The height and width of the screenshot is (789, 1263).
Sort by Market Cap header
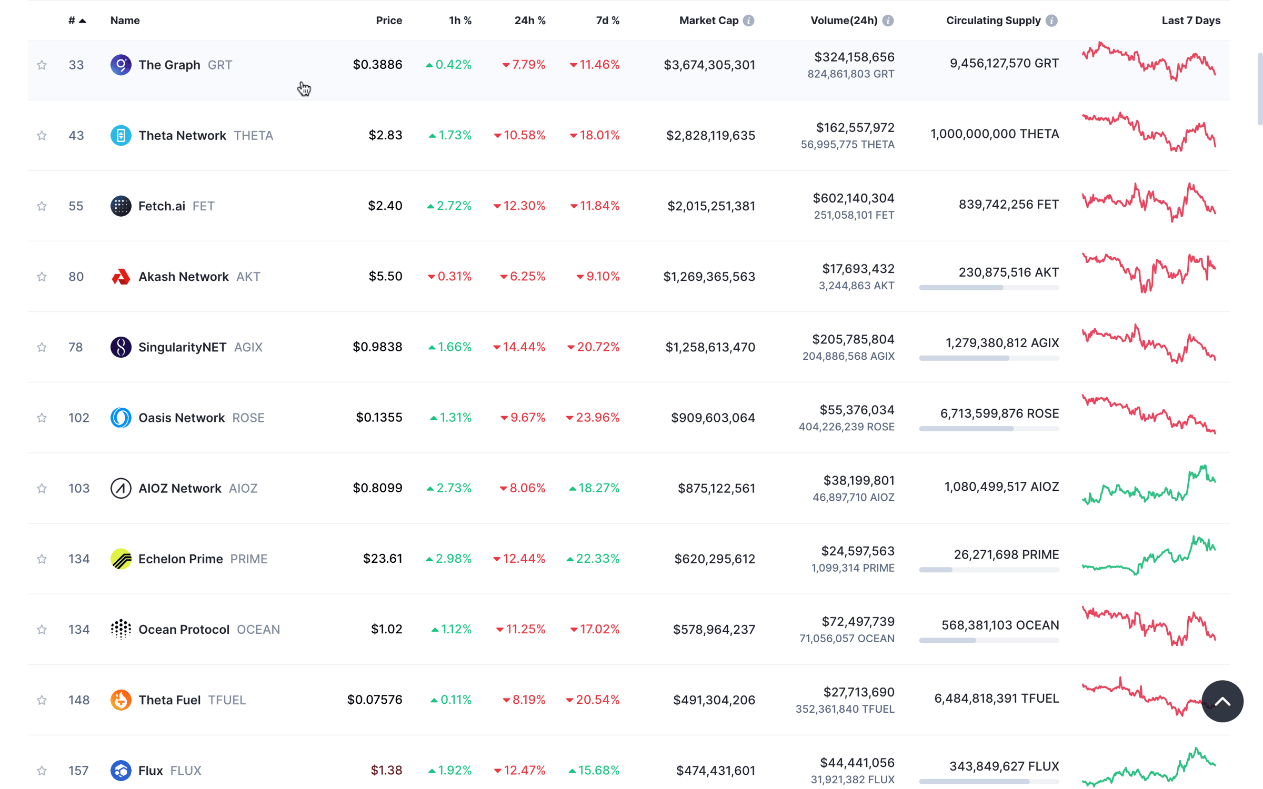(709, 21)
